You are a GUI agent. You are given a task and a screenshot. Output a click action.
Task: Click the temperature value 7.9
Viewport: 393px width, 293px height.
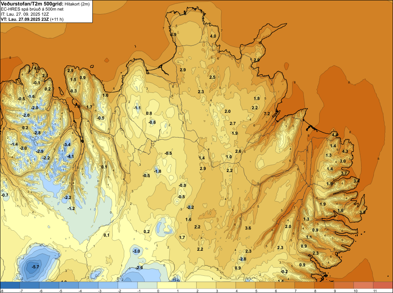(x=77, y=106)
